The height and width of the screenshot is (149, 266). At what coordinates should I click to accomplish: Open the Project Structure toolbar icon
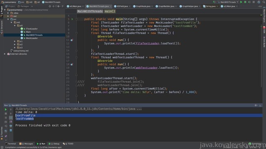coord(259,2)
